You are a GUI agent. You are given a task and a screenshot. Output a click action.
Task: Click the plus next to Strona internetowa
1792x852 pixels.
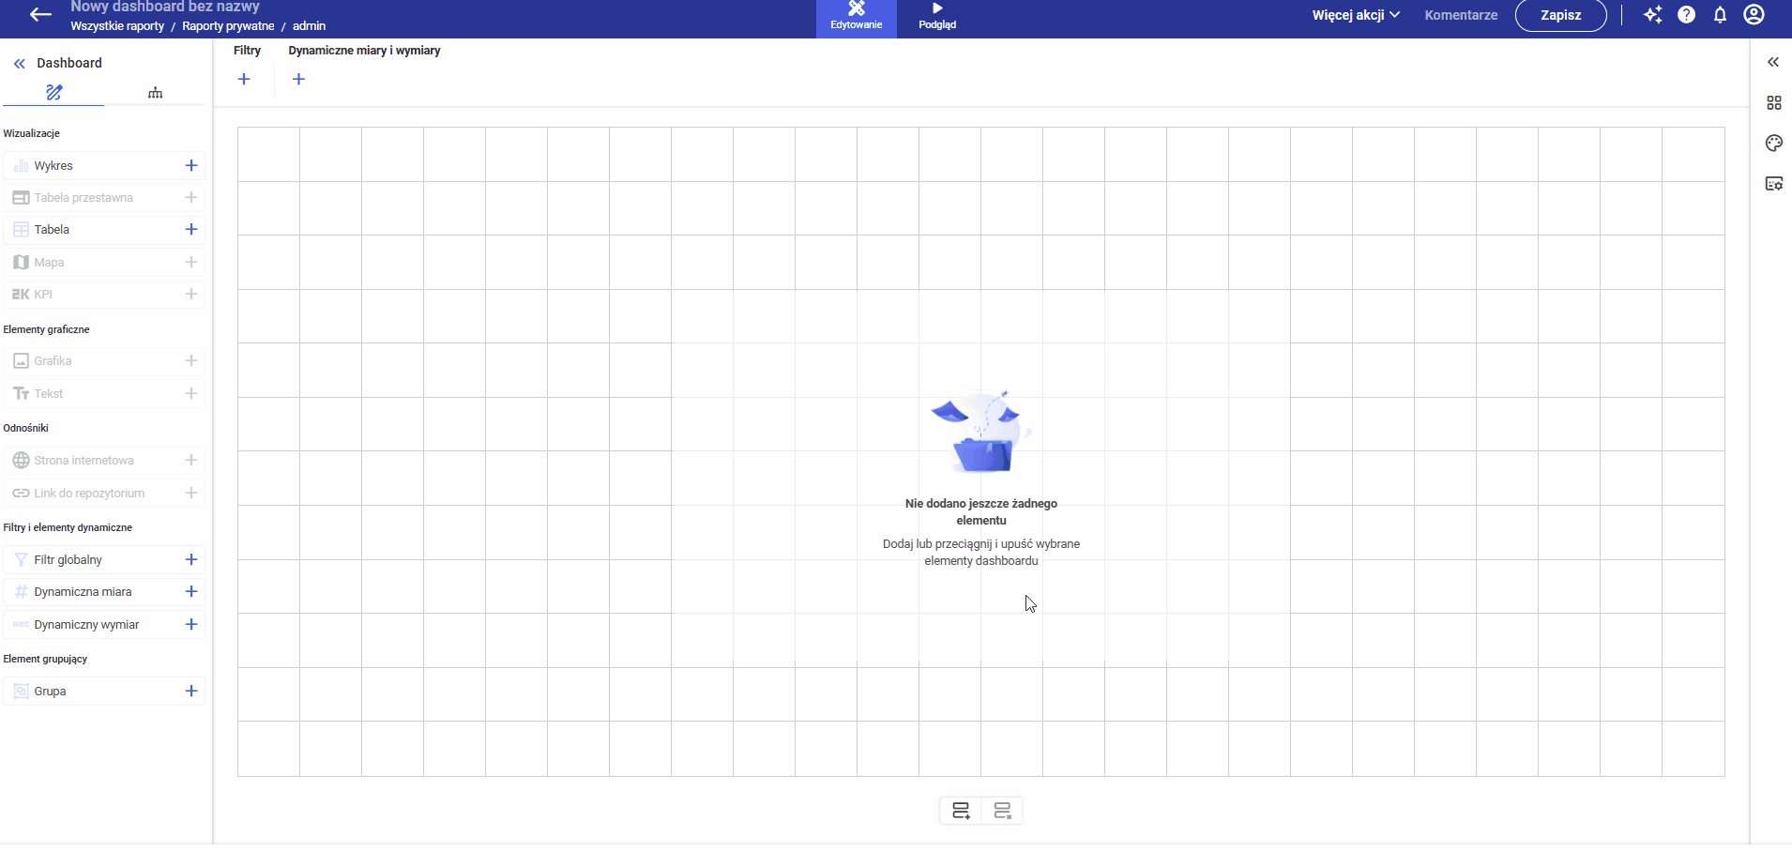pos(191,460)
